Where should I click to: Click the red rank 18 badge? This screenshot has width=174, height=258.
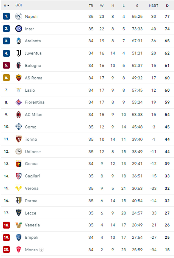pyautogui.click(x=6, y=225)
